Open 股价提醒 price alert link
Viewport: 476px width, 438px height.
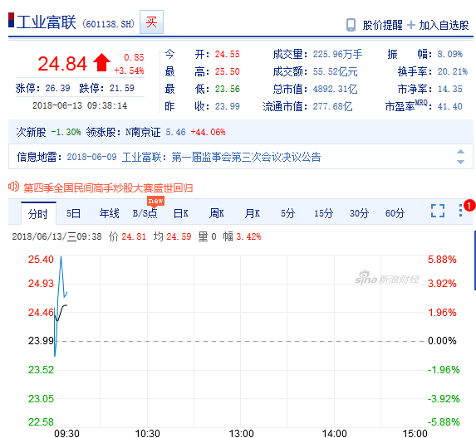[x=382, y=25]
